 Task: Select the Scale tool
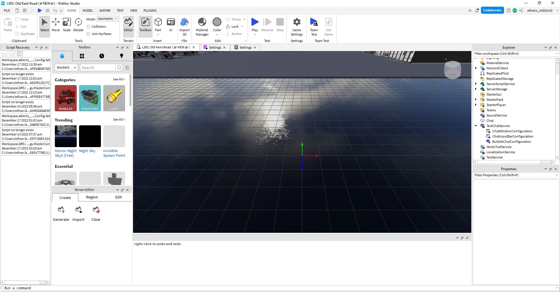67,25
